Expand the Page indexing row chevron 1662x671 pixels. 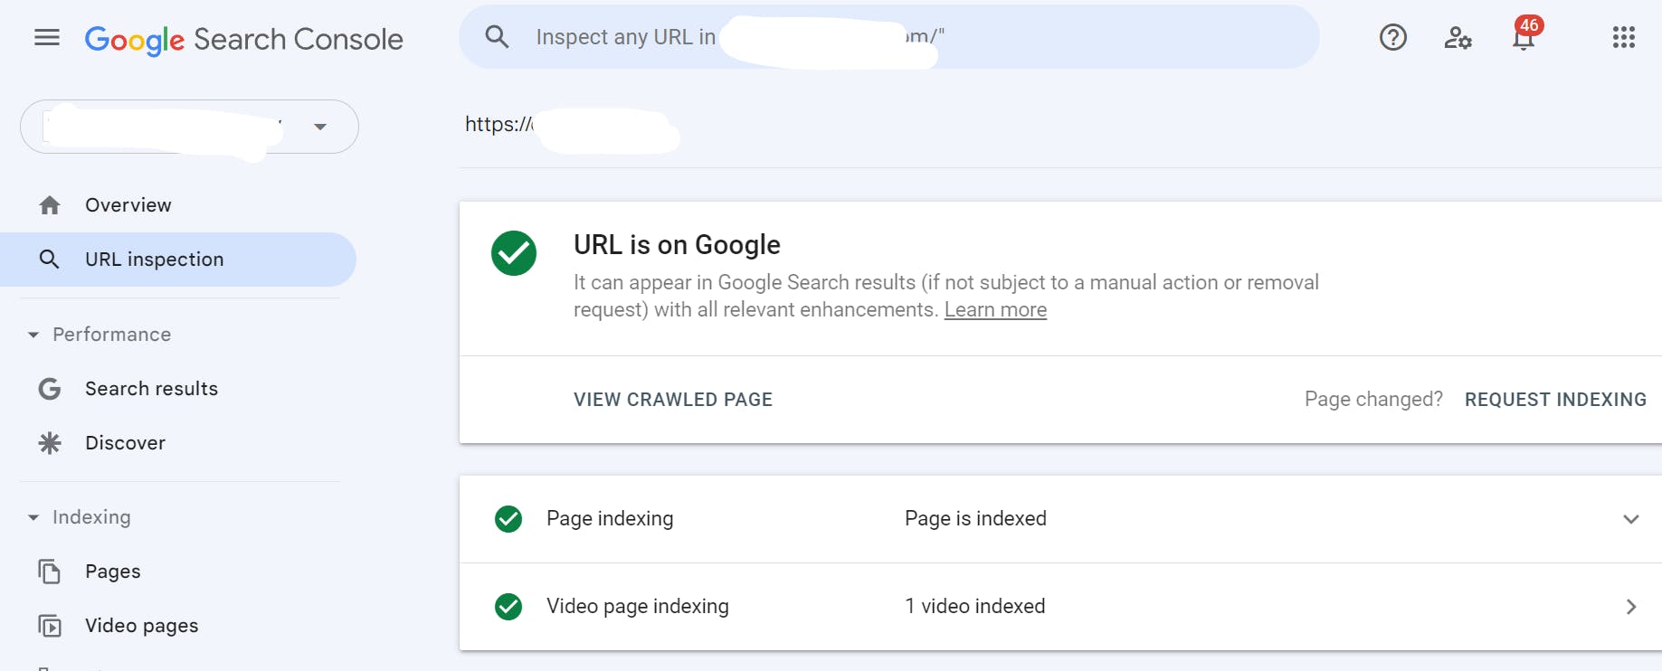click(x=1630, y=519)
